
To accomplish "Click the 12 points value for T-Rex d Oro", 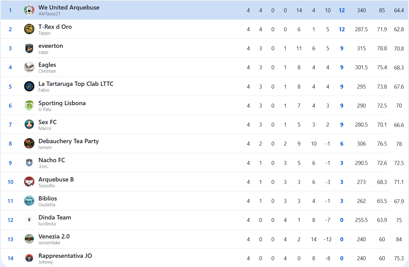I will tap(342, 29).
